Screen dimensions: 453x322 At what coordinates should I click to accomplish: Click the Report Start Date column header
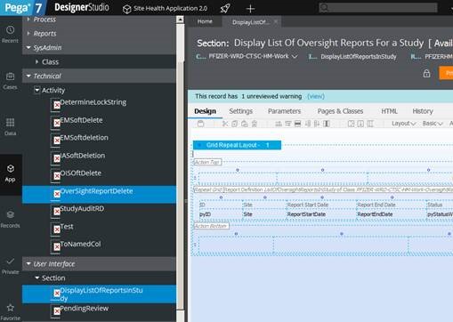click(x=308, y=205)
